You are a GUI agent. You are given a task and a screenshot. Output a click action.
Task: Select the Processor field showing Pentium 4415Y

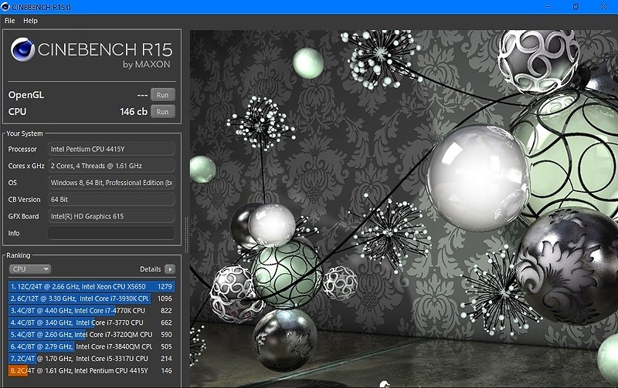click(111, 149)
